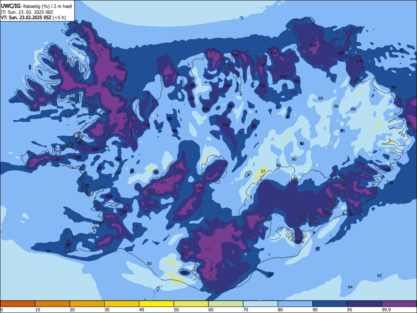
Task: Click the '91' value in the northeast corner
Action: coord(401,50)
